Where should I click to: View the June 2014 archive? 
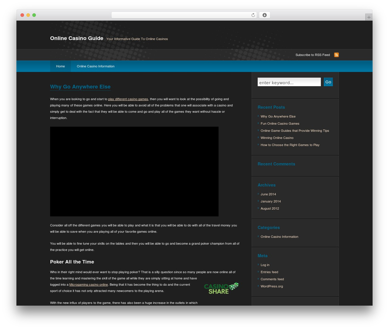268,194
